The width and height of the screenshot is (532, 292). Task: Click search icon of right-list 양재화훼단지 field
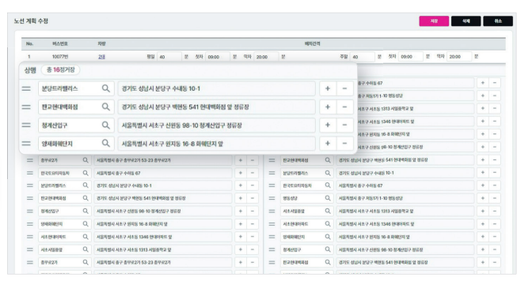point(328,237)
